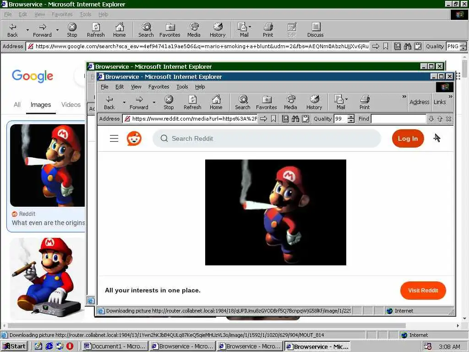The width and height of the screenshot is (469, 352).
Task: Open the Back history dropdown in the front window
Action: (124, 102)
